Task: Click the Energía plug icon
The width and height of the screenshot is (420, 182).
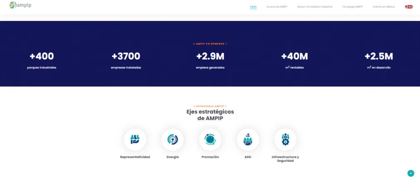Action: click(x=173, y=139)
